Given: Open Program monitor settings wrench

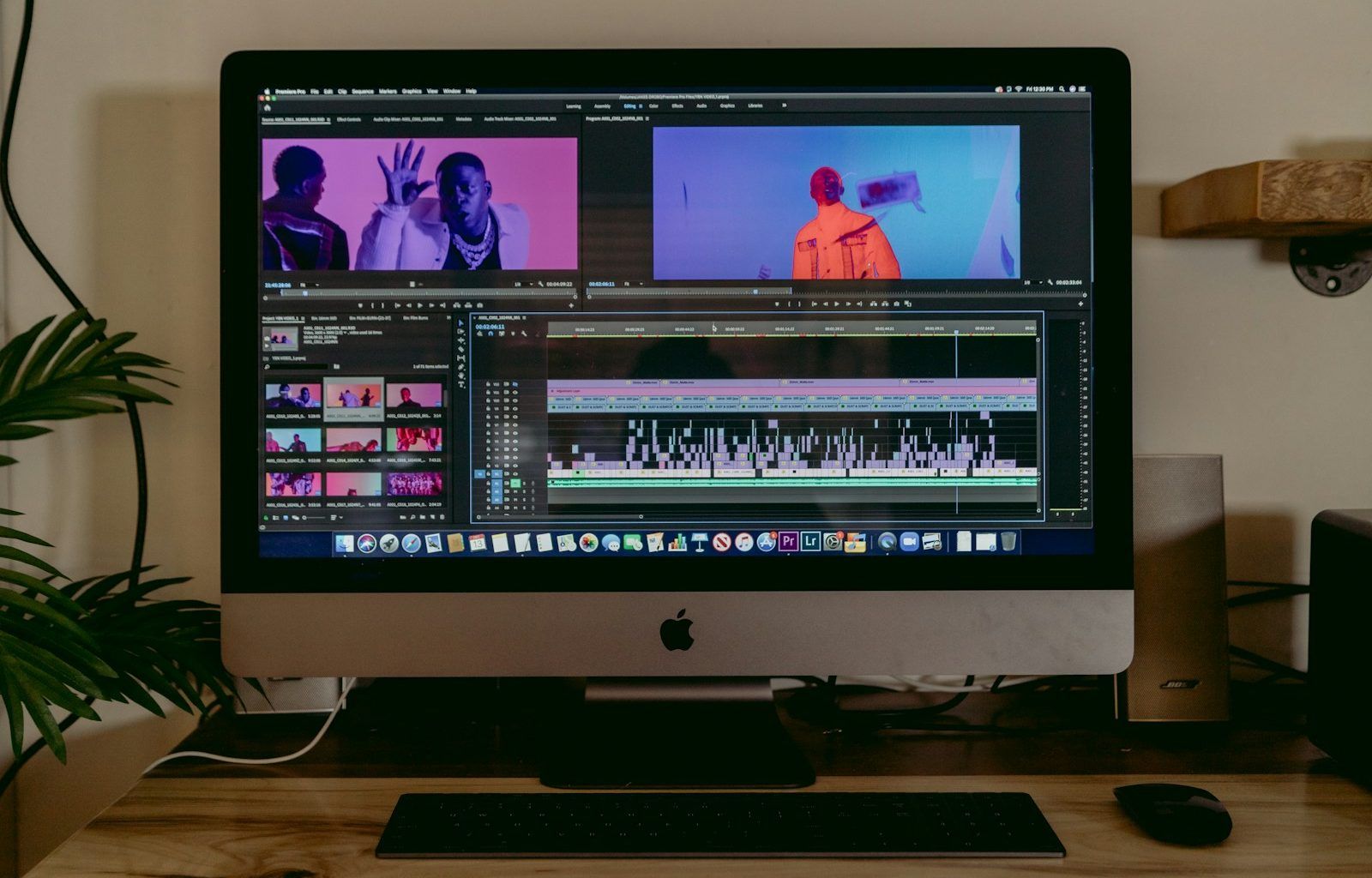Looking at the screenshot, I should [x=1050, y=282].
